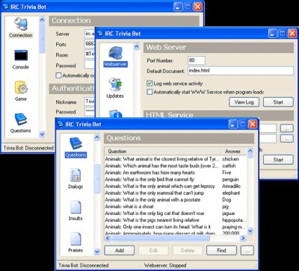The height and width of the screenshot is (271, 299).
Task: Click the second browse (...) button in HTML Service
Action: pos(287,139)
